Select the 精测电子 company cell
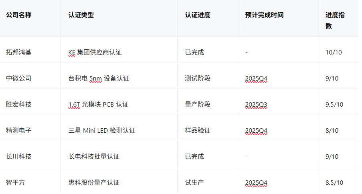The width and height of the screenshot is (362, 194). coord(19,130)
